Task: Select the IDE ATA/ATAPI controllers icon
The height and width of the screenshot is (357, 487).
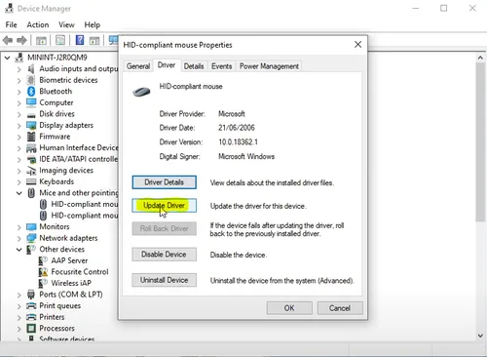Action: 31,159
